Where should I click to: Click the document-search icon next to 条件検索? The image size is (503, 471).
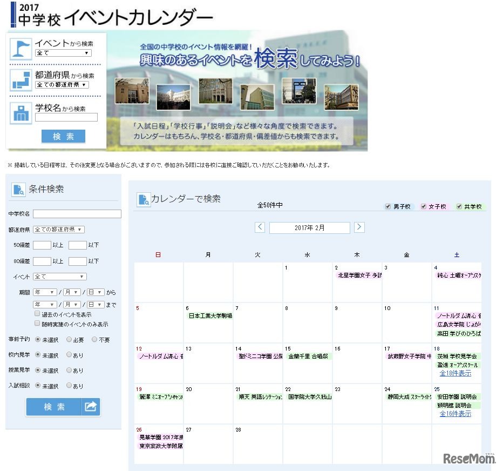click(19, 189)
